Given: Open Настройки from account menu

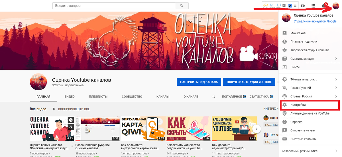Looking at the screenshot, I should coord(310,105).
